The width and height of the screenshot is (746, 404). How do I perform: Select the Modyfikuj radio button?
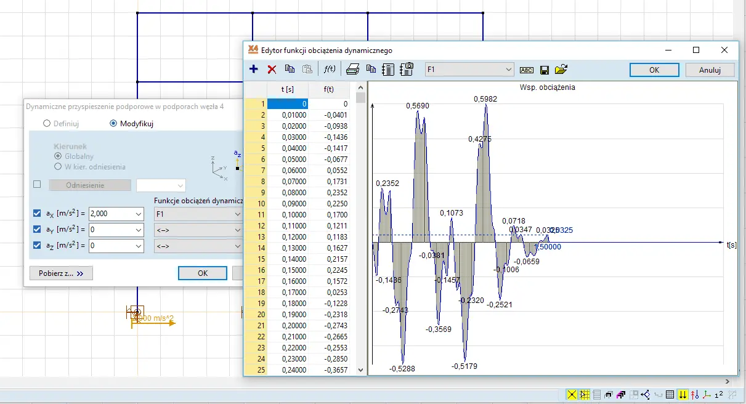click(x=113, y=123)
